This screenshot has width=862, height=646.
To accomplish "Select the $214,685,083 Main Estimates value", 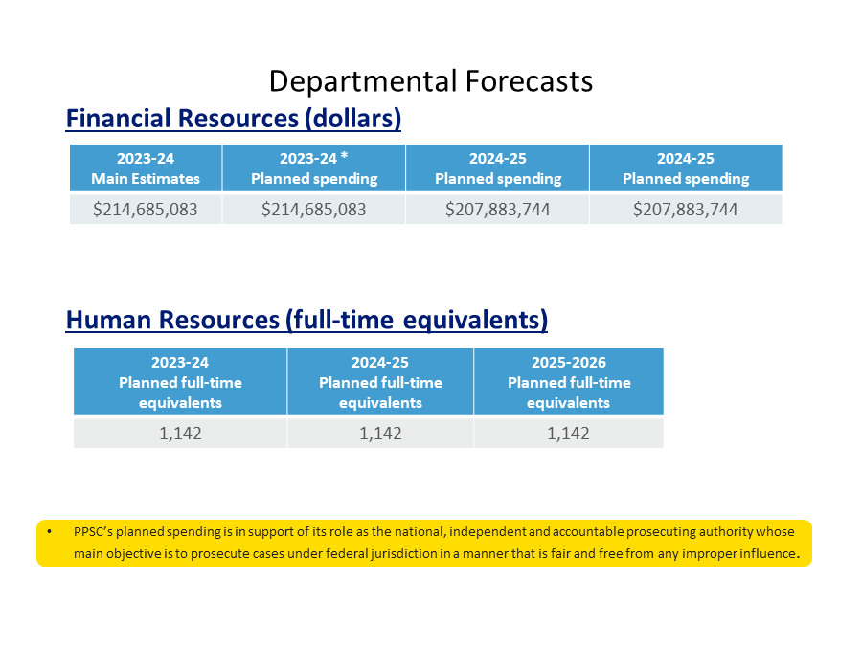I will point(146,208).
